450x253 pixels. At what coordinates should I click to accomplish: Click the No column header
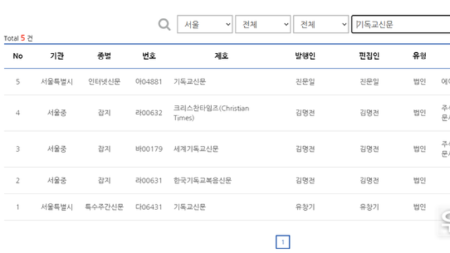pyautogui.click(x=18, y=56)
